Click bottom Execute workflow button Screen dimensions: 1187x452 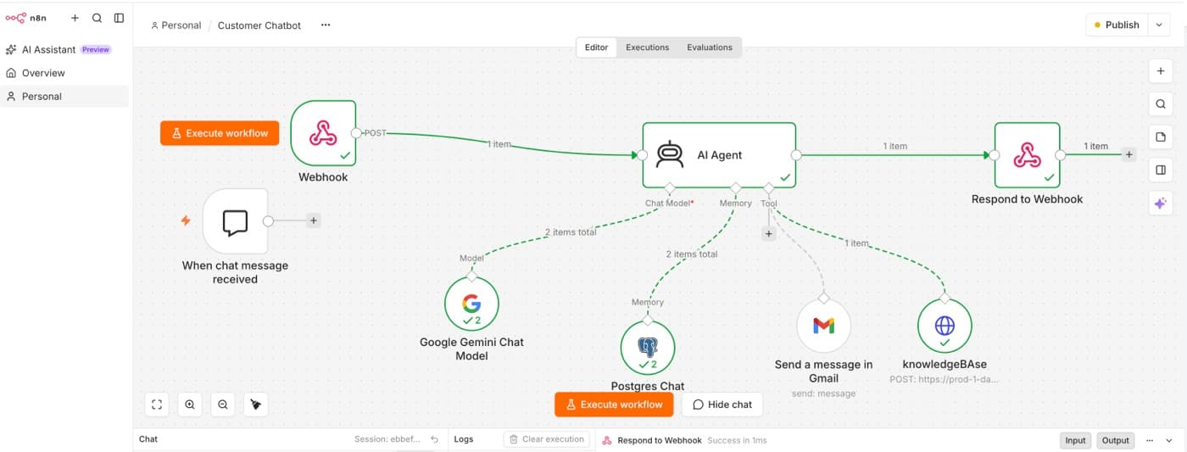(614, 405)
